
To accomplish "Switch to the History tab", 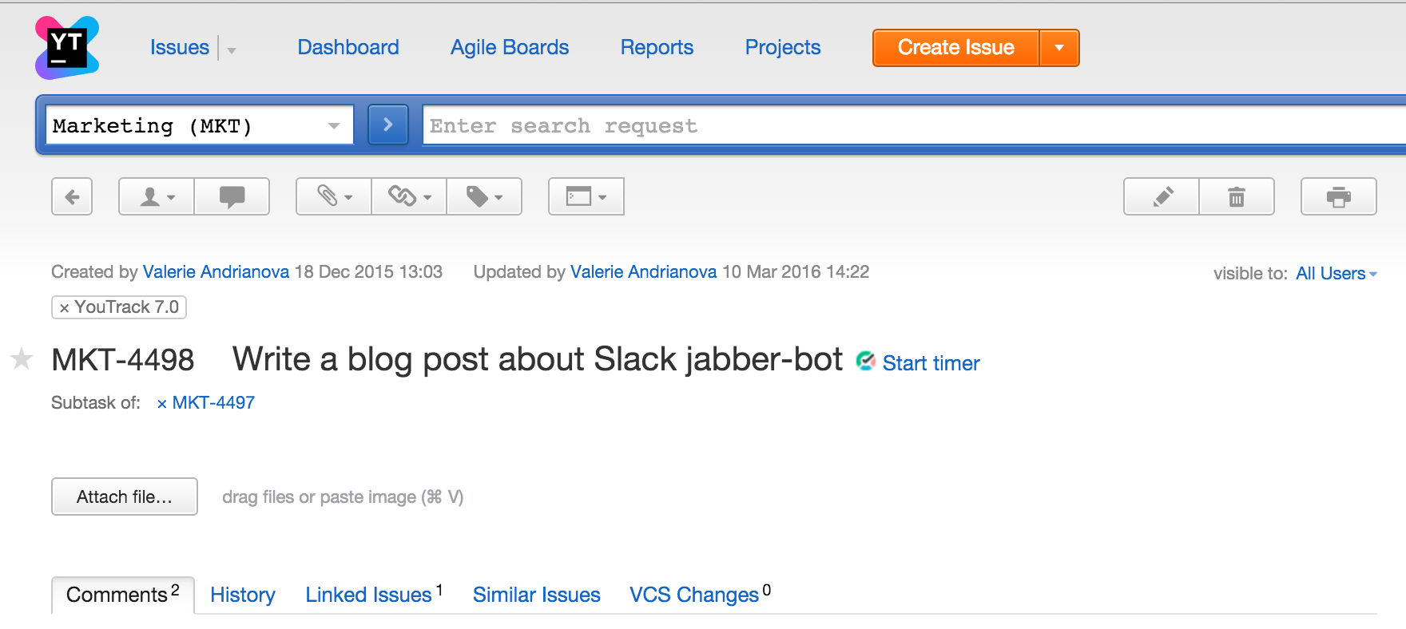I will (243, 595).
